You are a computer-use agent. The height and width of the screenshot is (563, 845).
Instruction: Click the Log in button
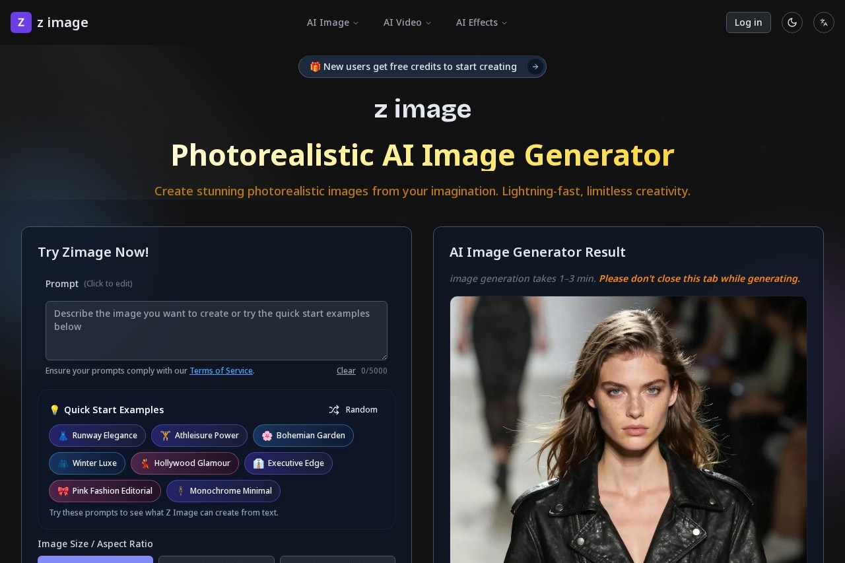(748, 22)
